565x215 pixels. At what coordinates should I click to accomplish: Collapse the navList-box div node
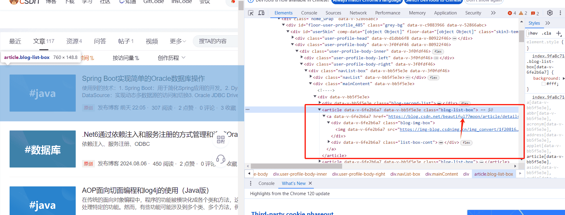click(x=306, y=71)
